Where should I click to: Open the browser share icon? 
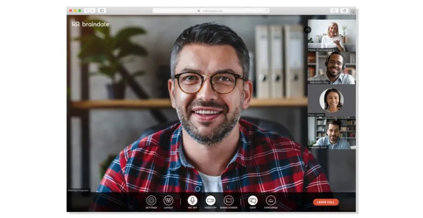point(334,10)
